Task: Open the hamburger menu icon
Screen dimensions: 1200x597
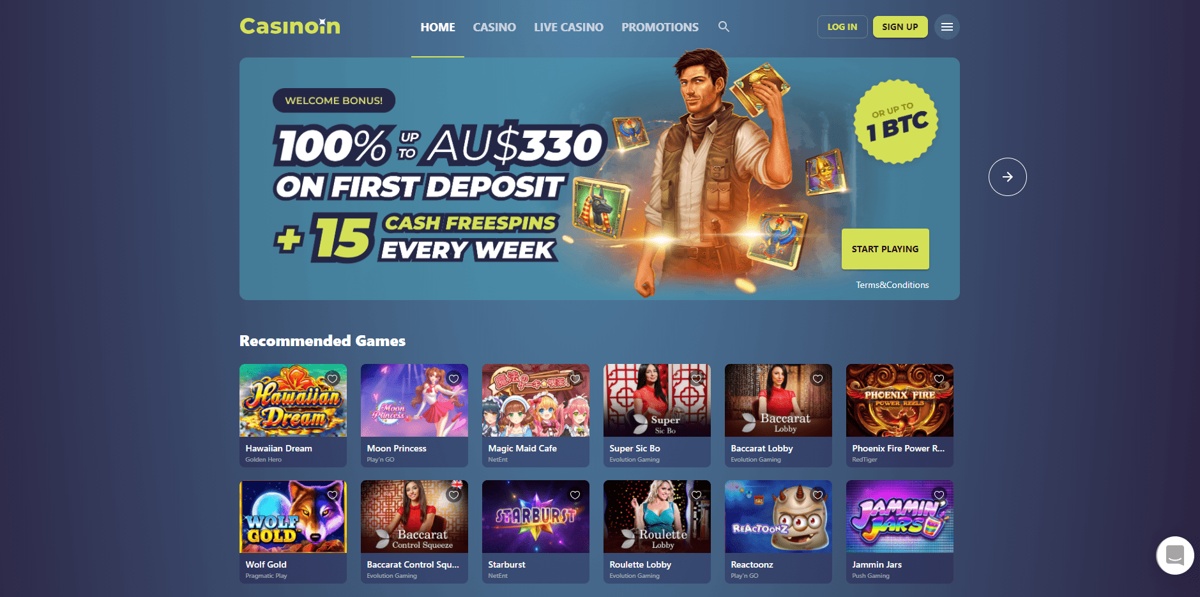Action: coord(947,27)
